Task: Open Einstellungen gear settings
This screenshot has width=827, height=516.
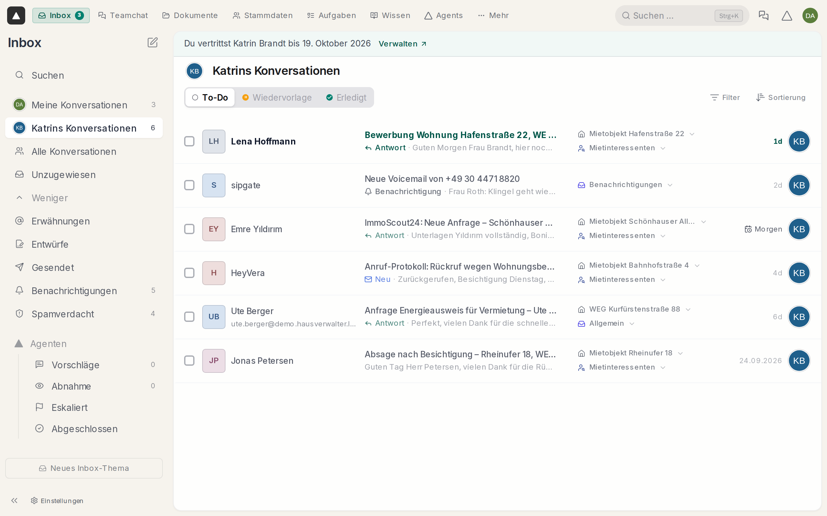Action: (x=57, y=500)
